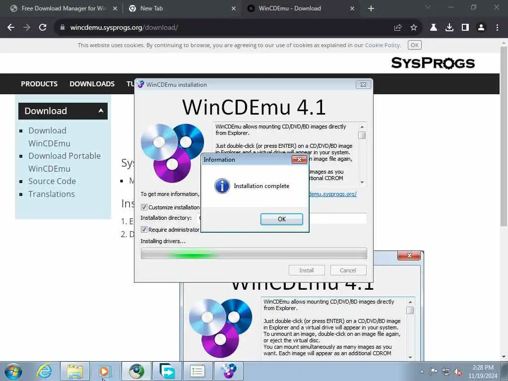The height and width of the screenshot is (381, 508).
Task: Open Action Center flag icon
Action: [434, 372]
